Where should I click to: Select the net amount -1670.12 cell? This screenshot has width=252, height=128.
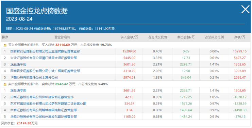[x=240, y=97]
